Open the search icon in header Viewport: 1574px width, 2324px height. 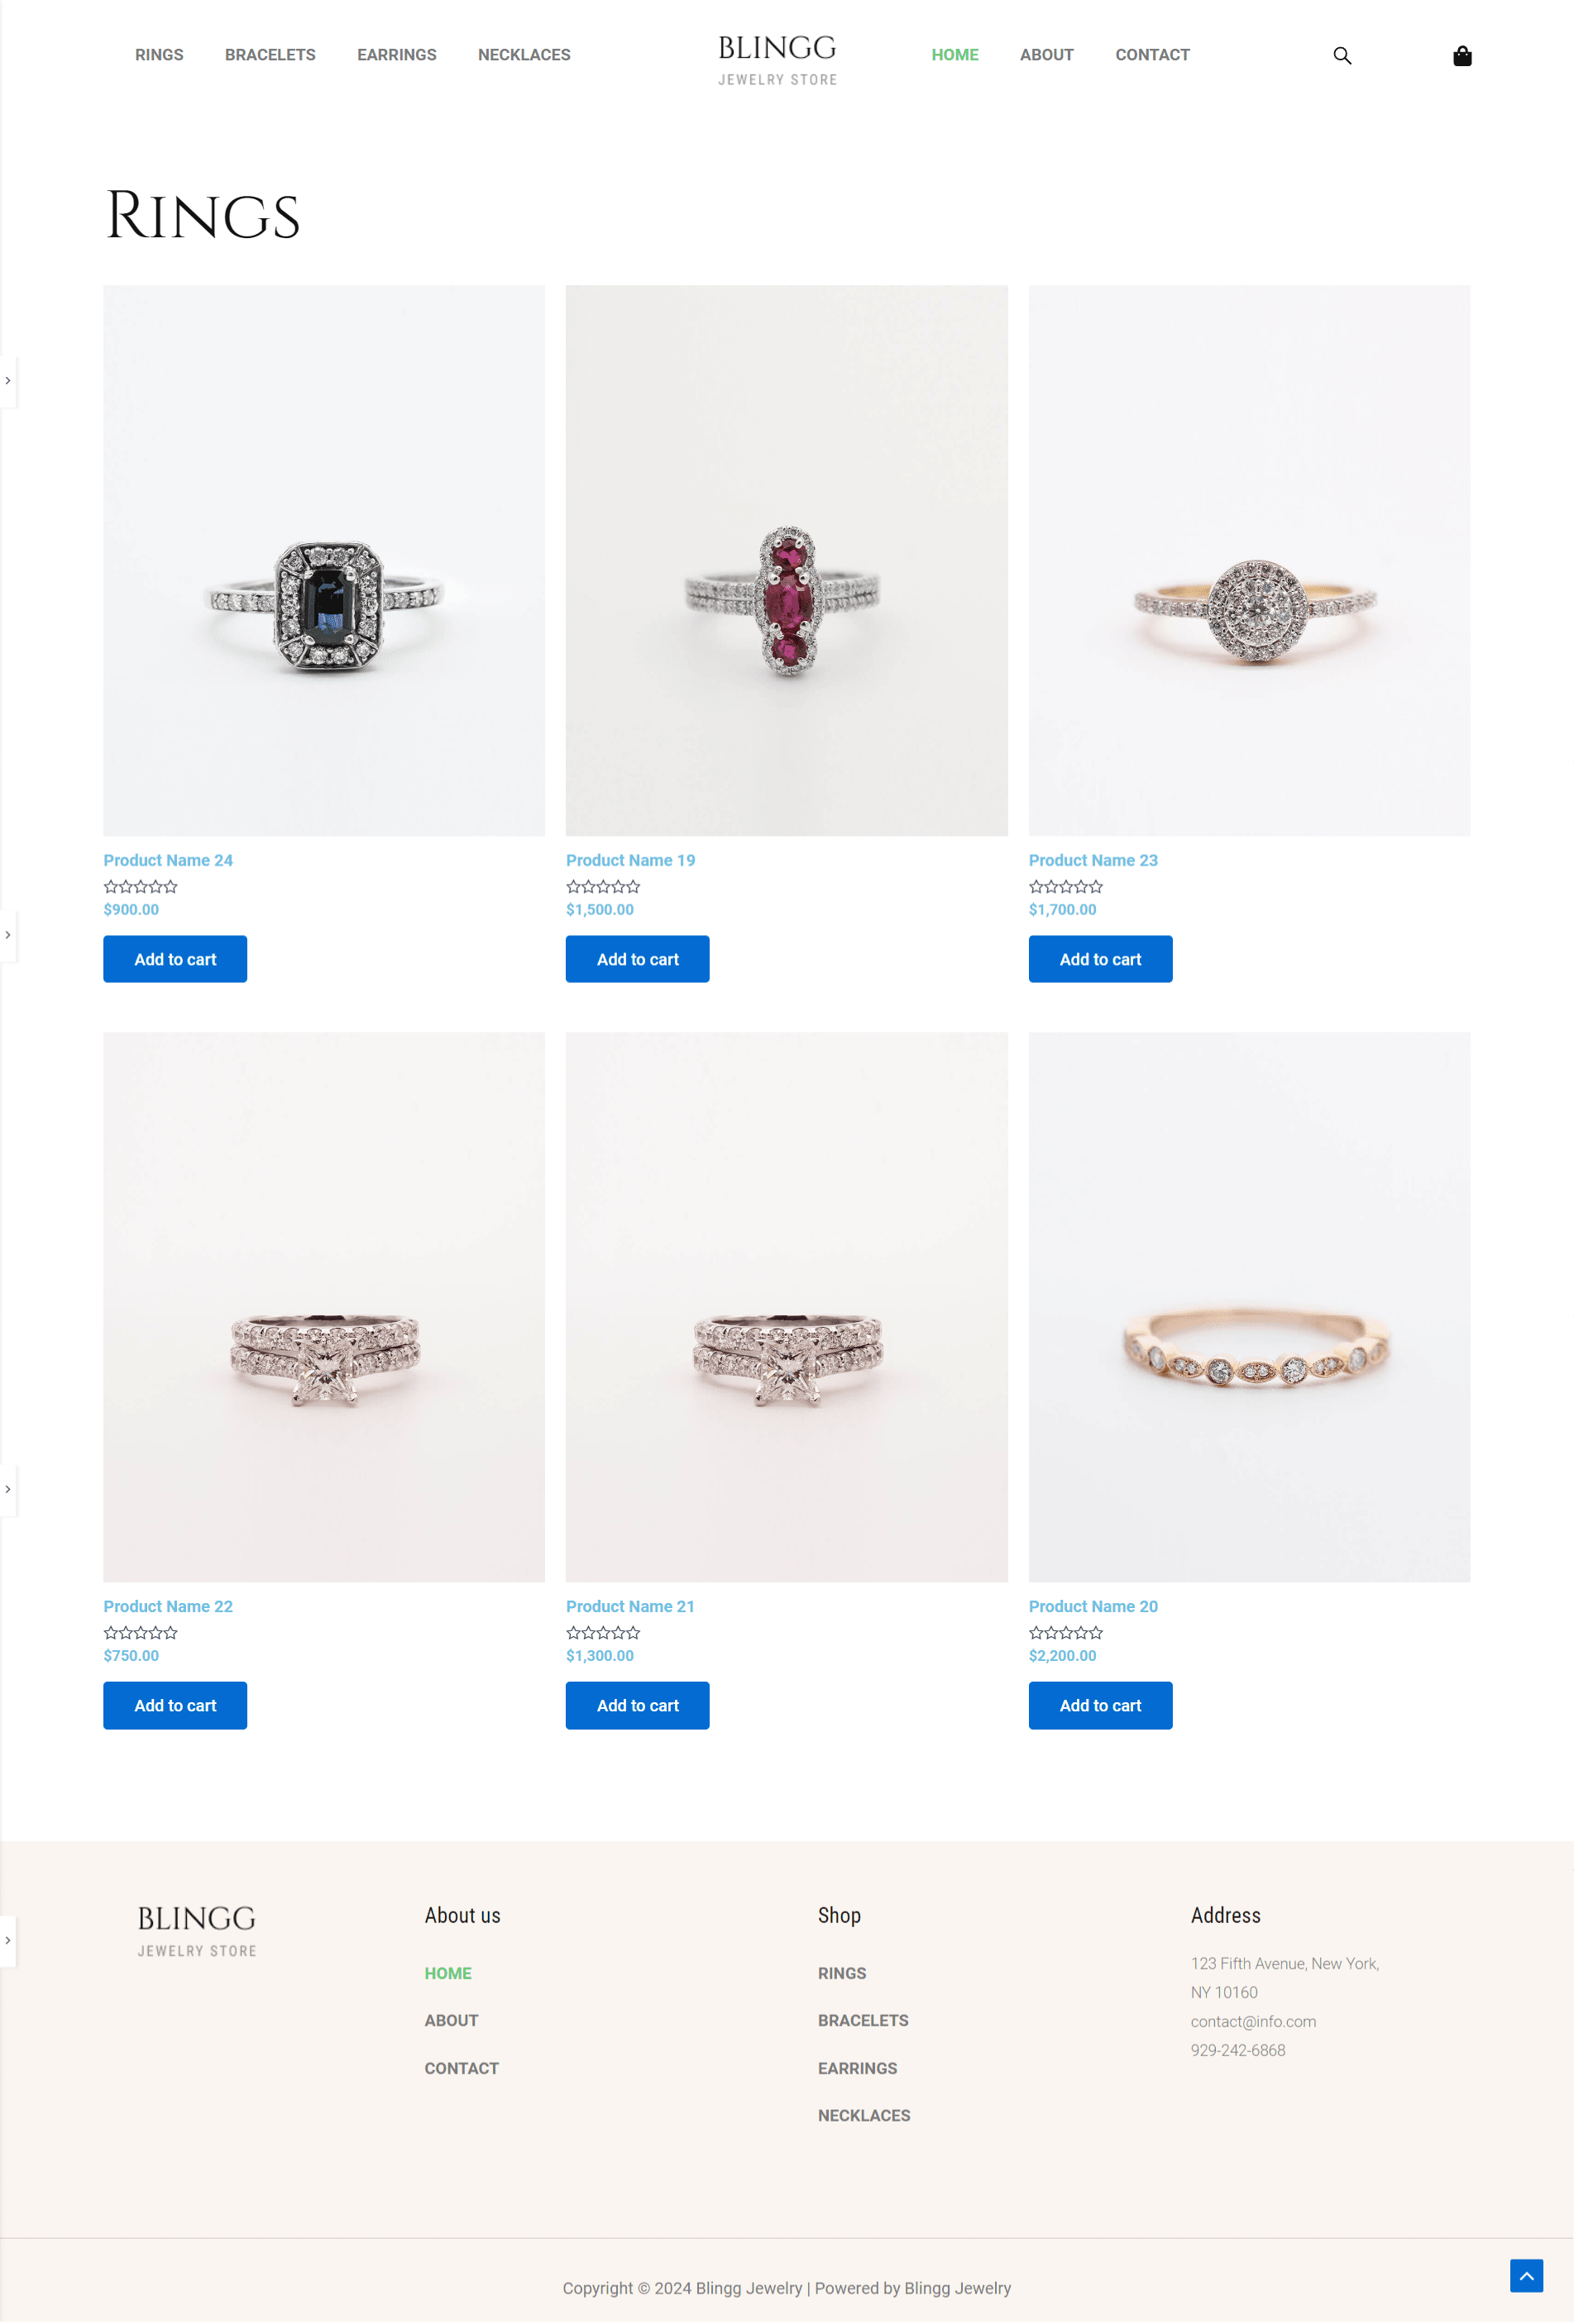pos(1342,56)
